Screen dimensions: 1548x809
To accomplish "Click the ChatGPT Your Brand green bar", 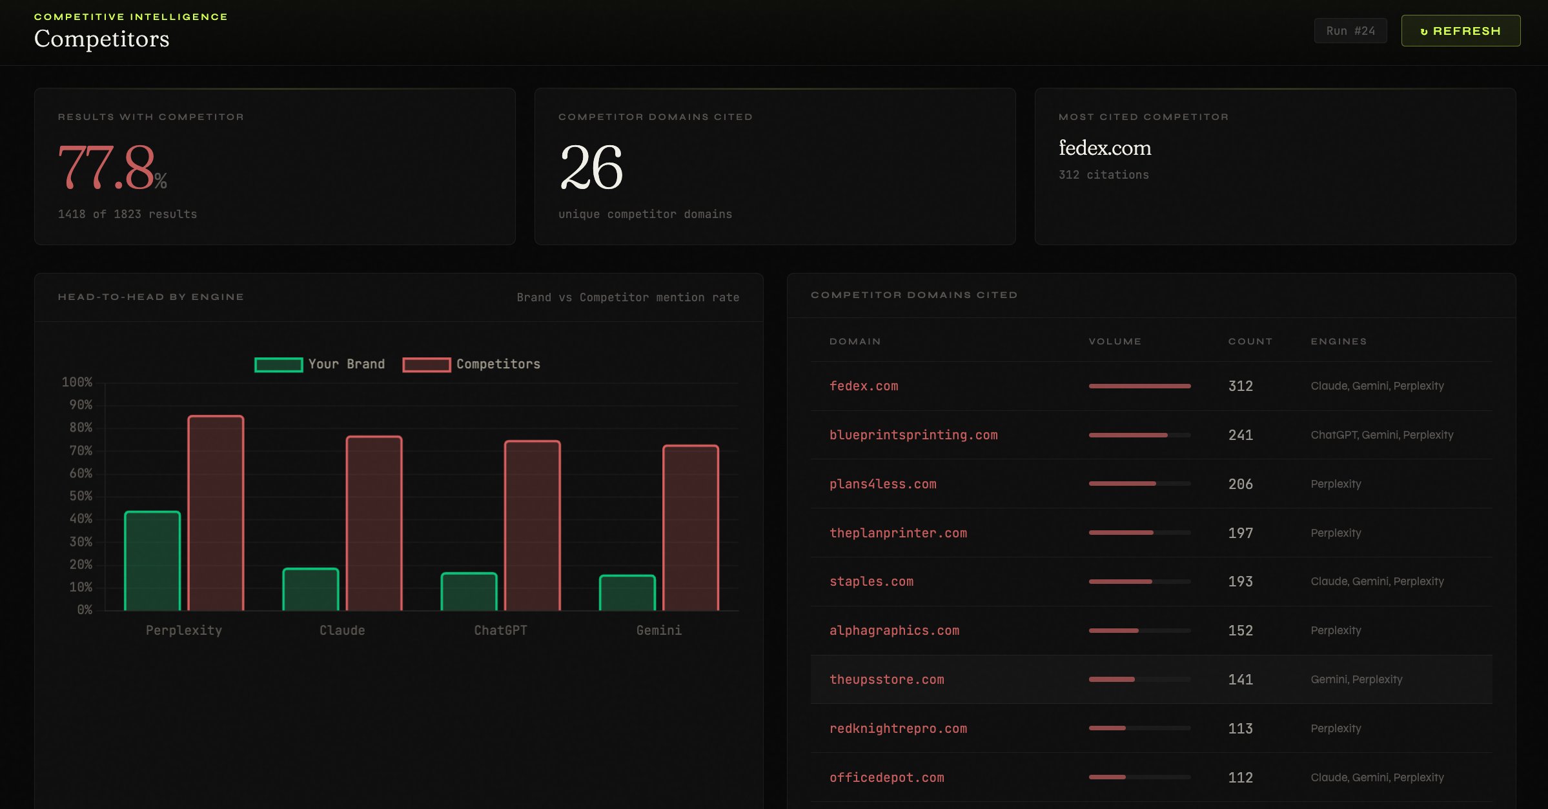I will tap(469, 592).
